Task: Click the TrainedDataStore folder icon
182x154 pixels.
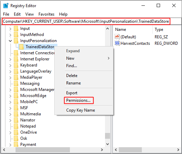Action: click(x=21, y=47)
